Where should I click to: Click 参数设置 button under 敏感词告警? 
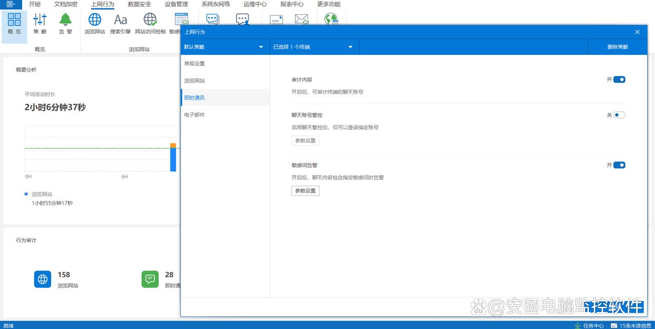coord(305,191)
